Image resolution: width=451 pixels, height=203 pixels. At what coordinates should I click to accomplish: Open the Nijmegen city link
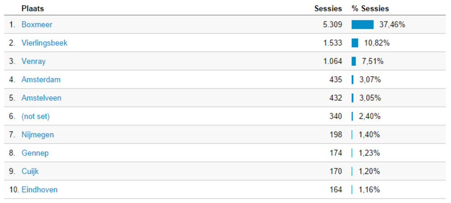click(x=37, y=135)
